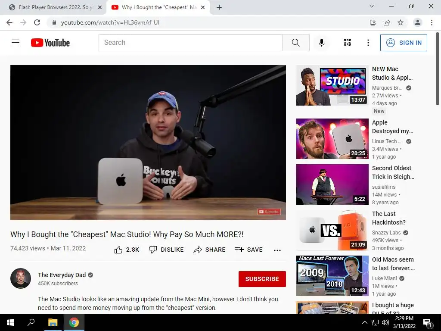The height and width of the screenshot is (331, 441).
Task: Open The Everyday Dad channel avatar
Action: 21,278
